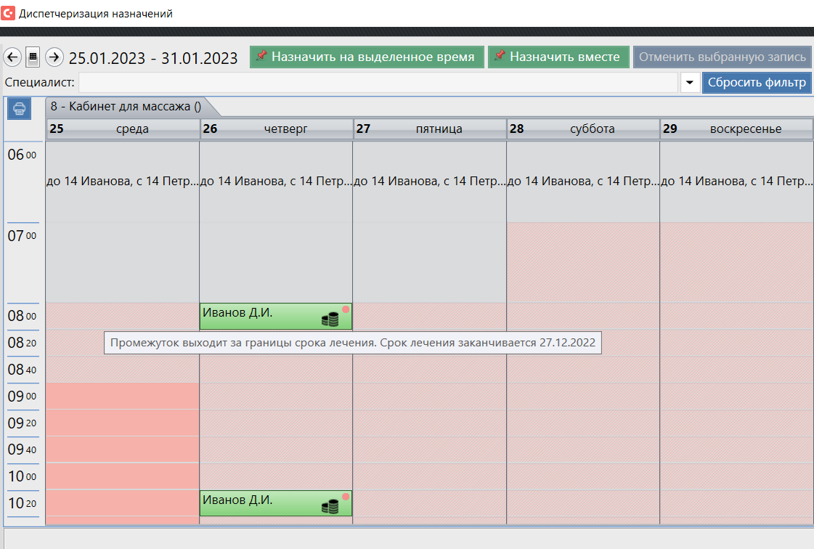Click Отменить выбранную запись button

point(722,57)
